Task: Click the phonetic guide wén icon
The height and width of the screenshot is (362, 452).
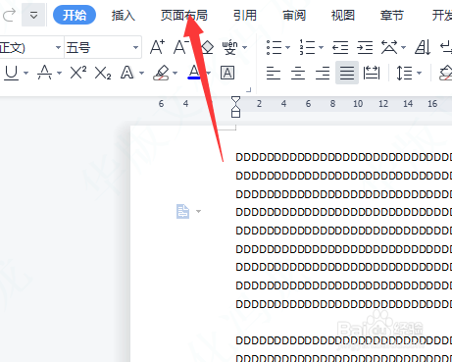Action: point(229,47)
